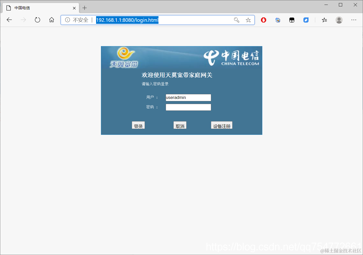Viewport: 363px width, 255px height.
Task: Open a new tab with the plus button
Action: [85, 8]
